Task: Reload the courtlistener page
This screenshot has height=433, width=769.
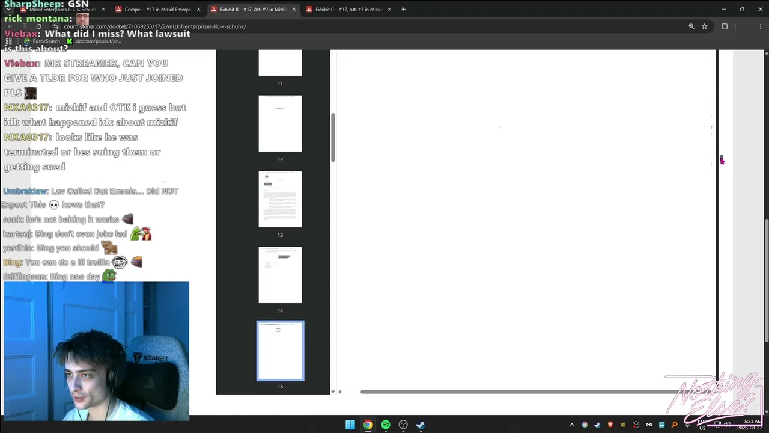Action: (x=38, y=26)
